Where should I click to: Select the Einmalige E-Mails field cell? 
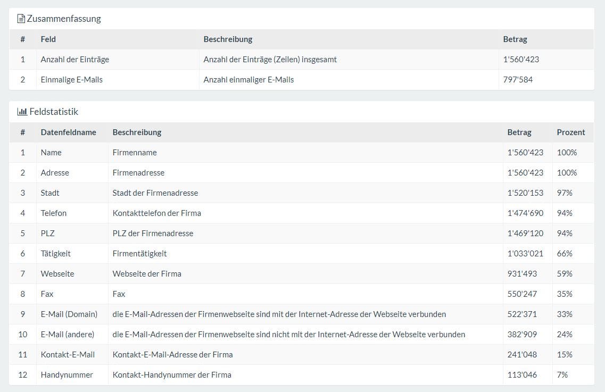pyautogui.click(x=71, y=80)
